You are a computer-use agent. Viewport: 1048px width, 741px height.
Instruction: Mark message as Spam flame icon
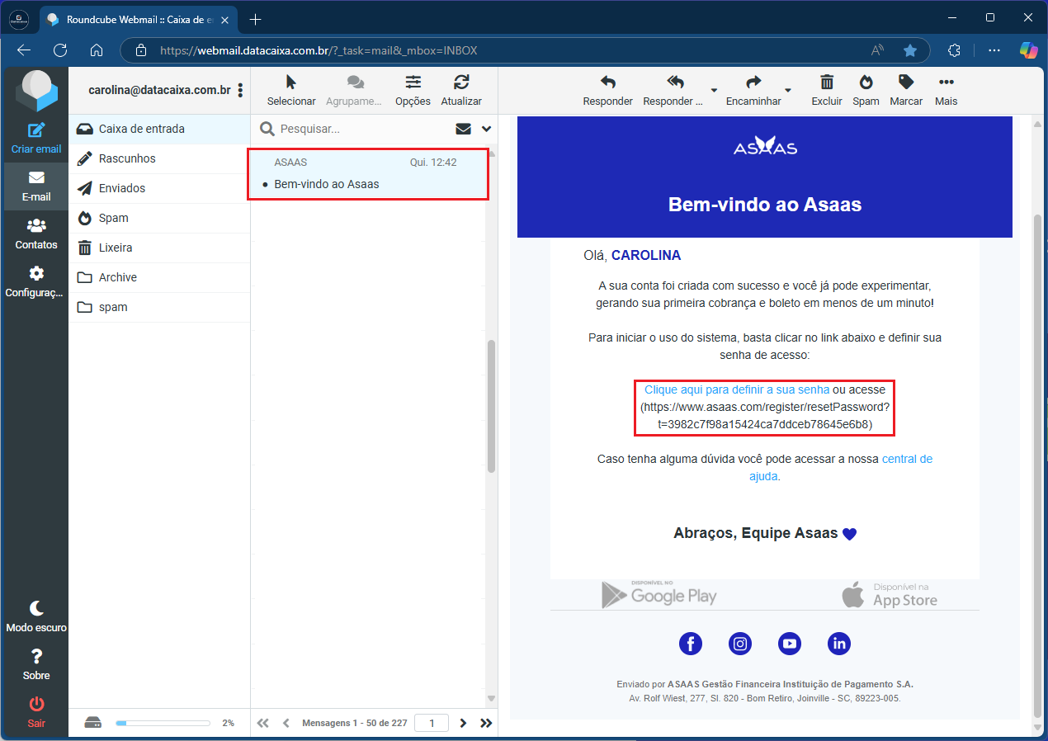coord(866,83)
